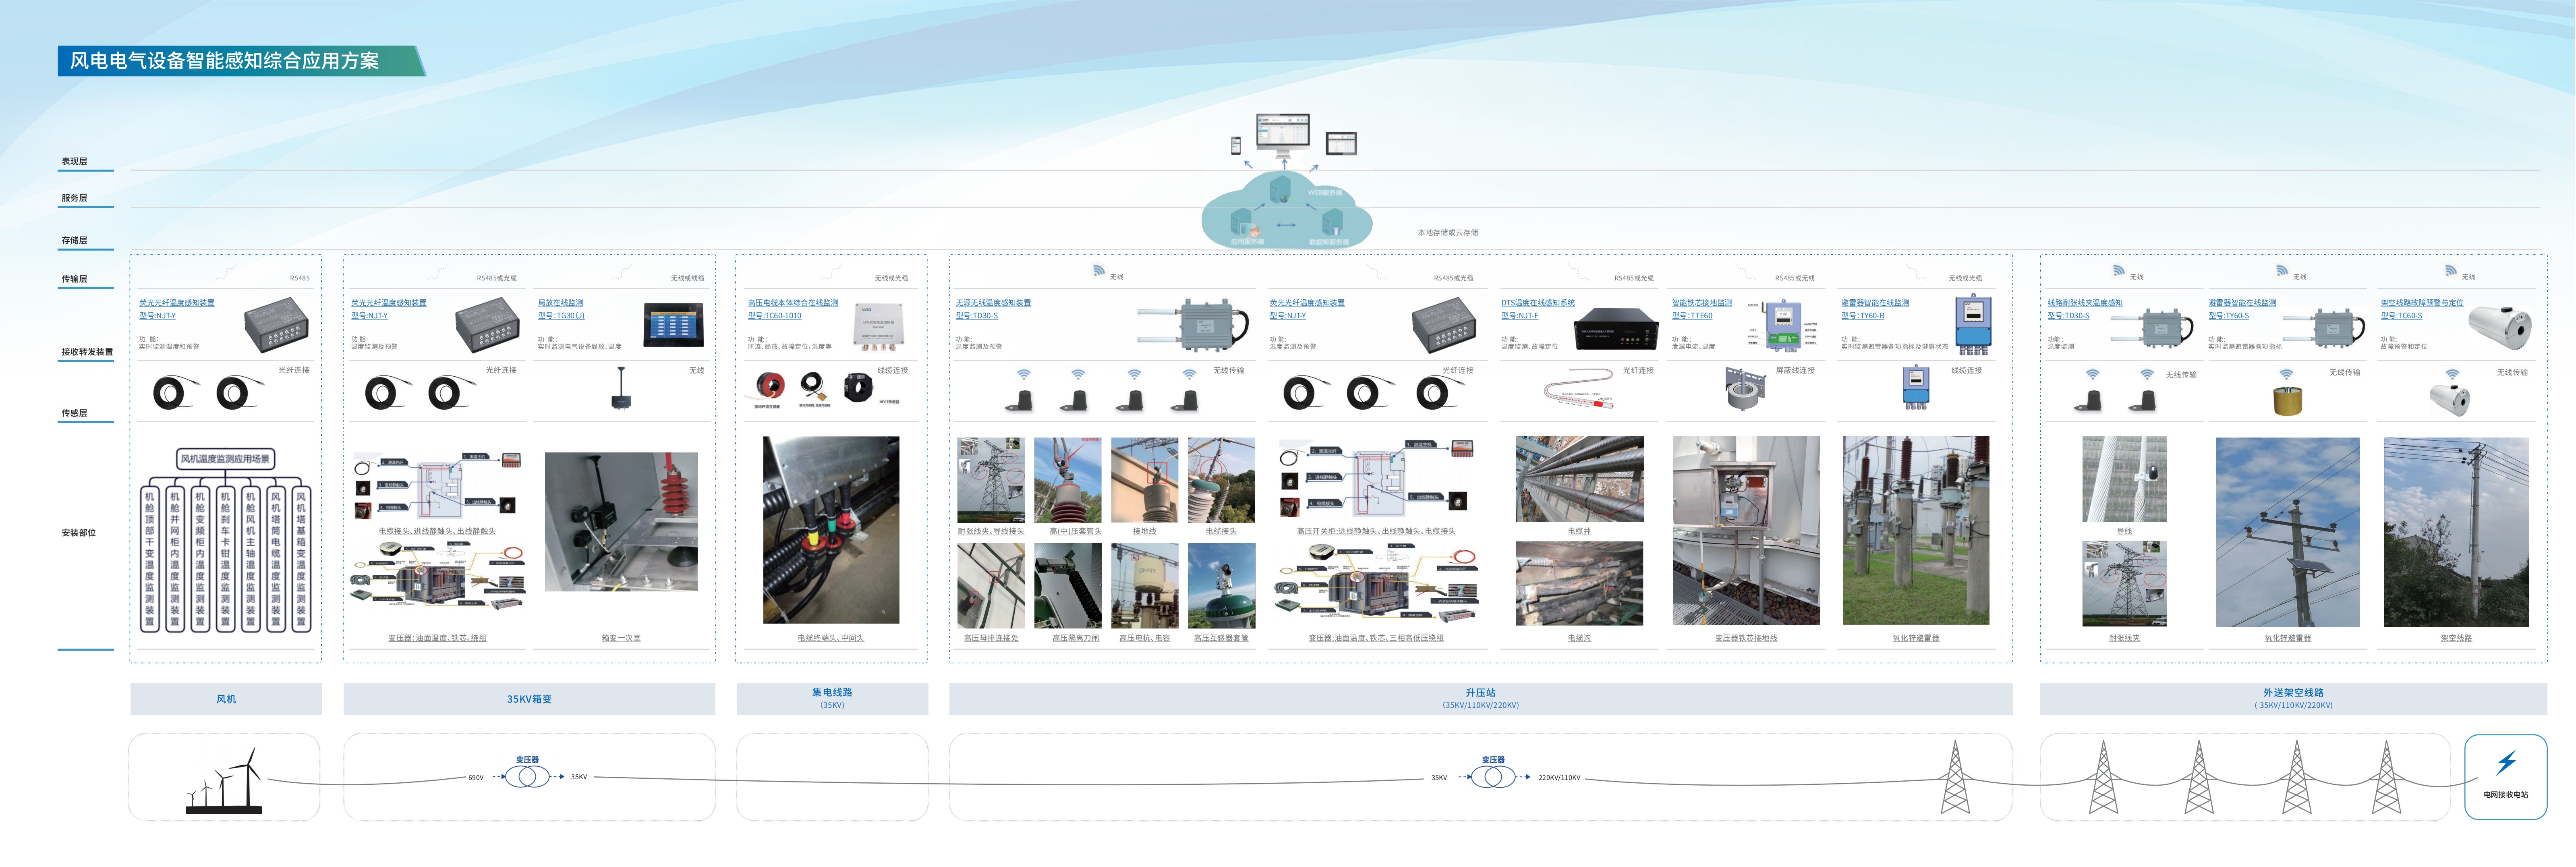Click the 风机温度监测应用场景 diagram heading

pyautogui.click(x=225, y=459)
